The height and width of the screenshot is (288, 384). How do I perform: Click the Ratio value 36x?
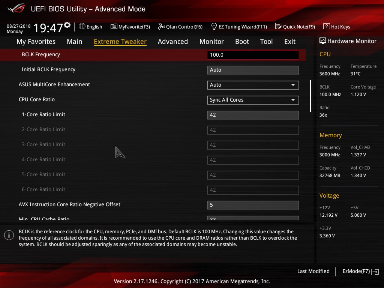[323, 115]
